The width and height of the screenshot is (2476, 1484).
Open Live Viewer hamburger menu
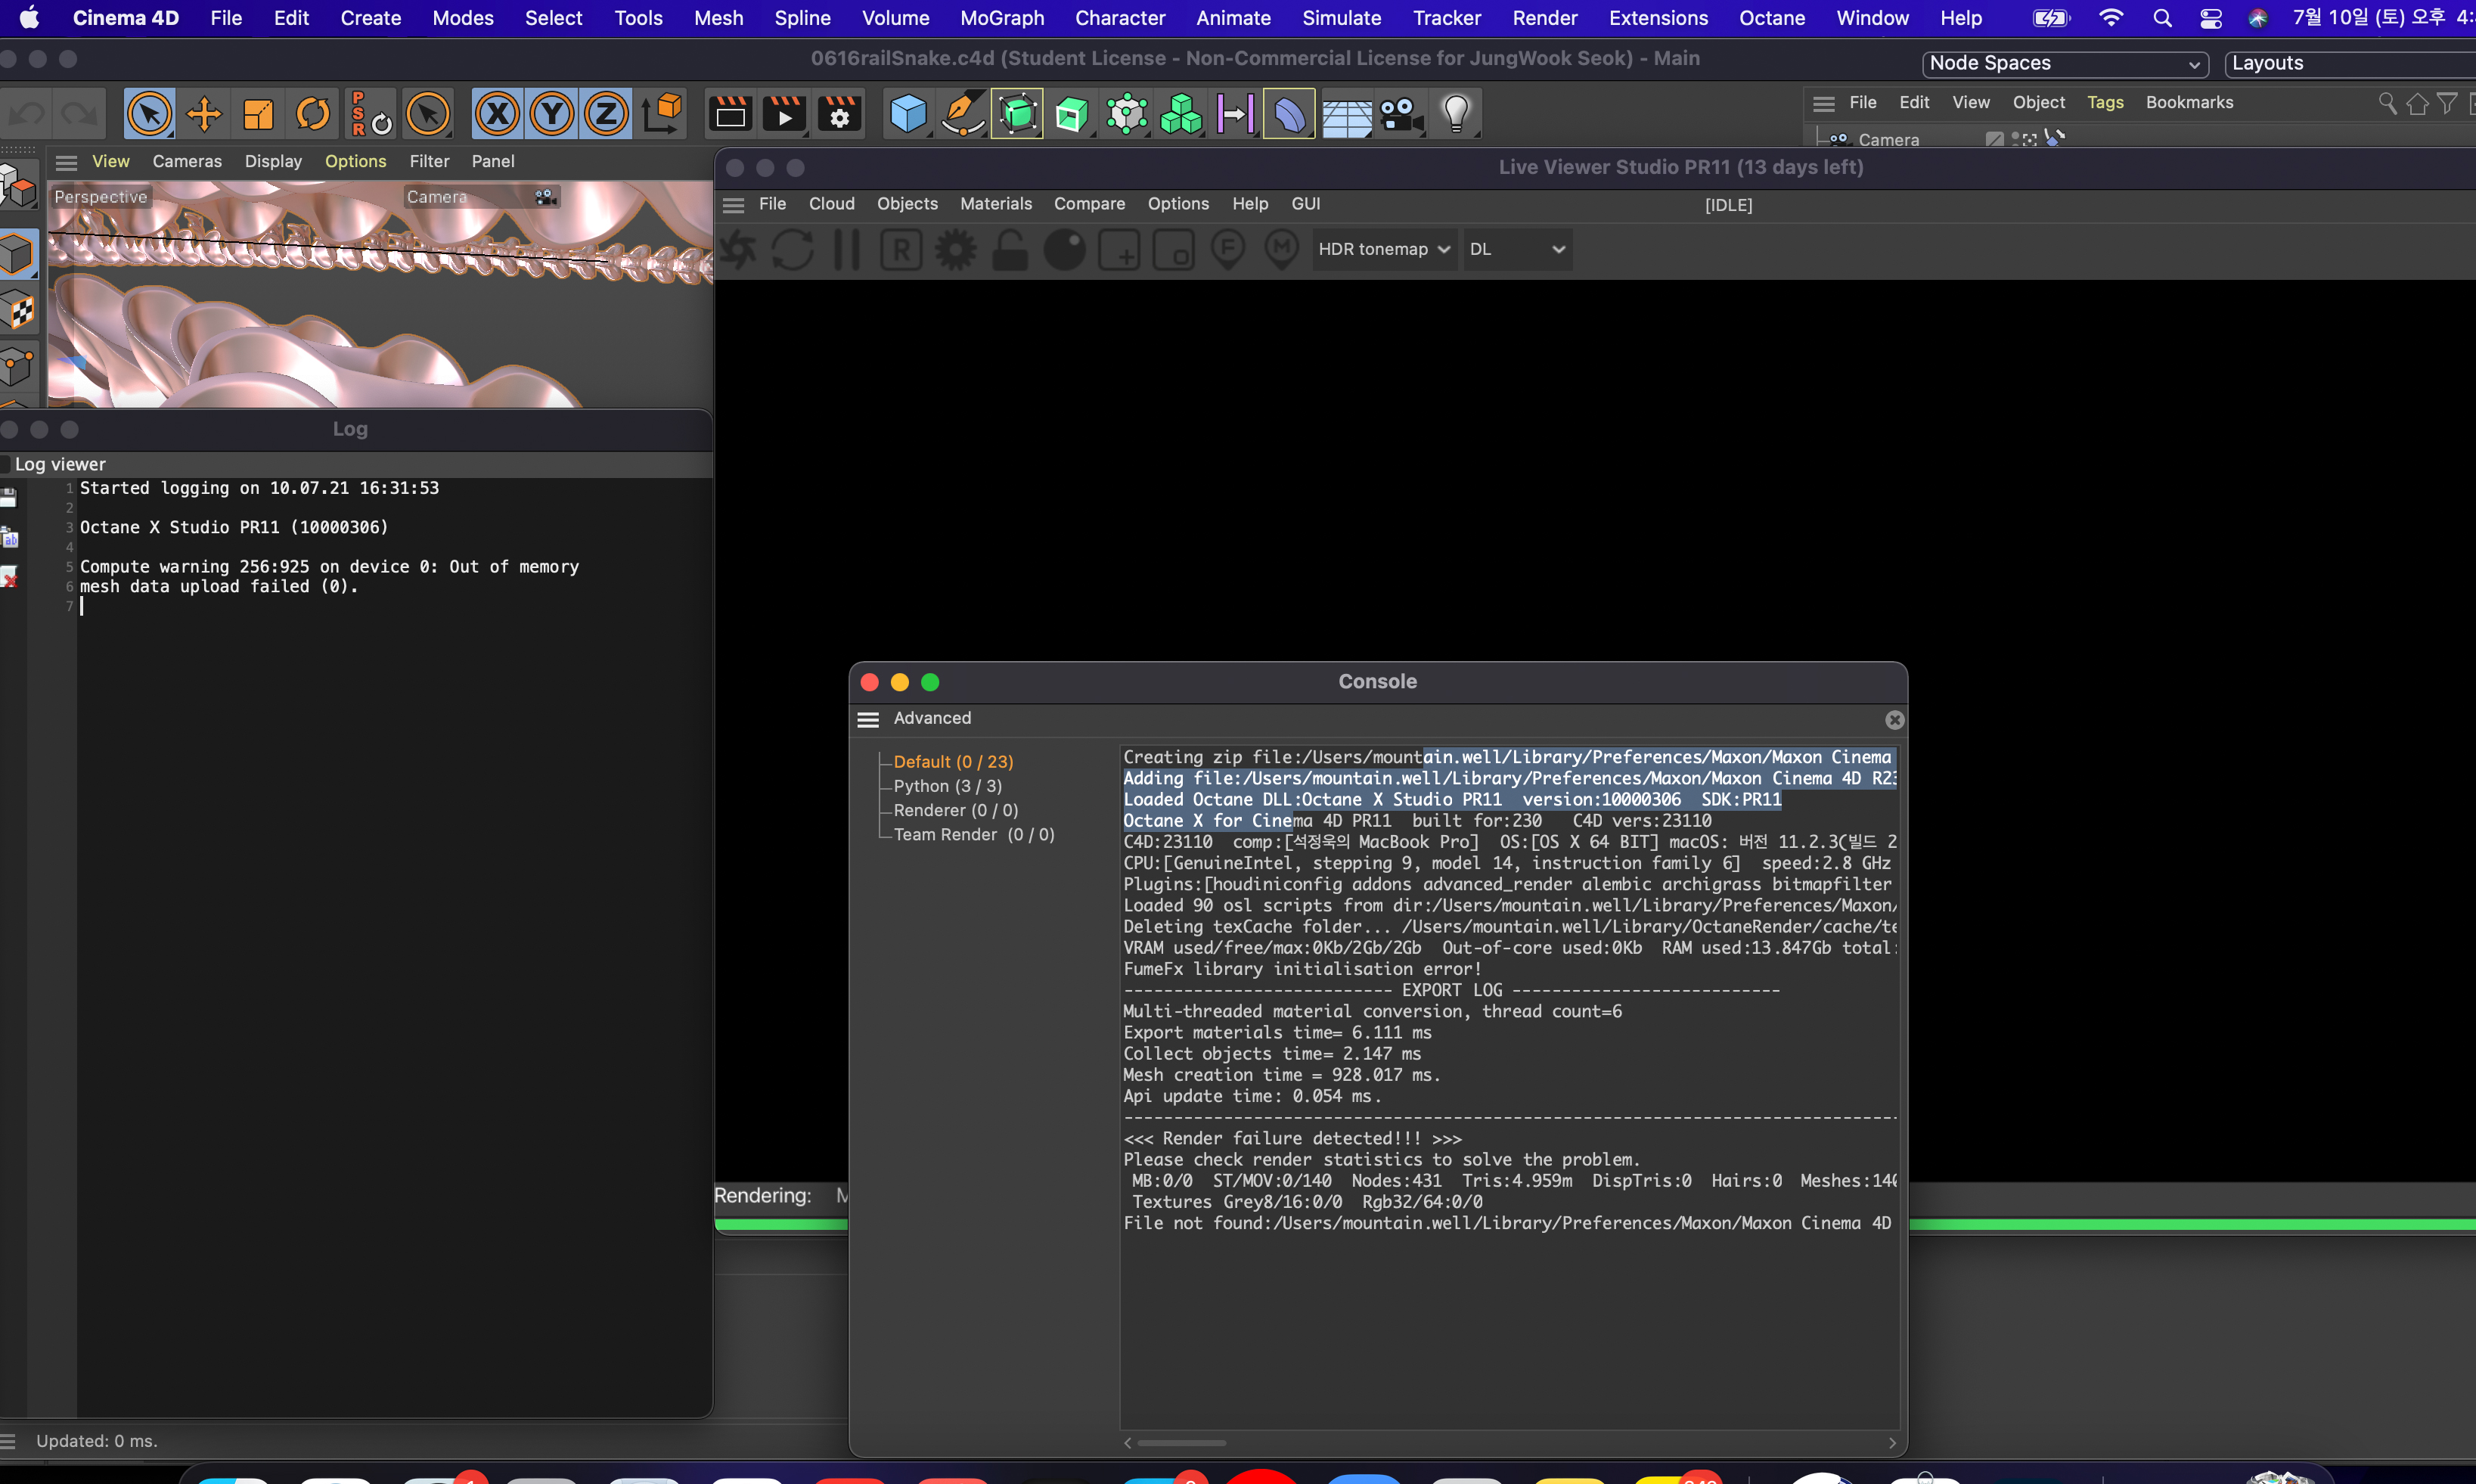734,205
